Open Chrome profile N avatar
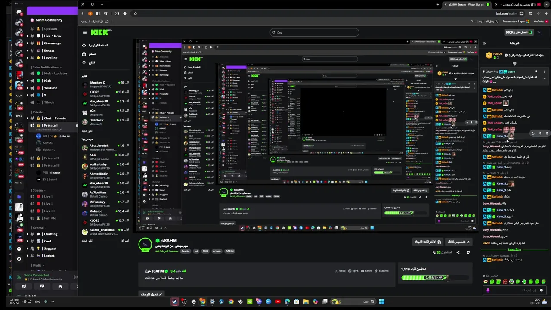Viewport: 551px width, 310px height. tap(91, 13)
